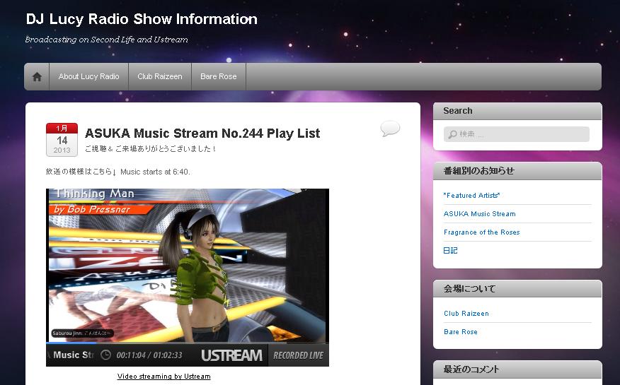Open the ASUKA Music Stream sidebar category
This screenshot has height=385, width=620.
[479, 214]
